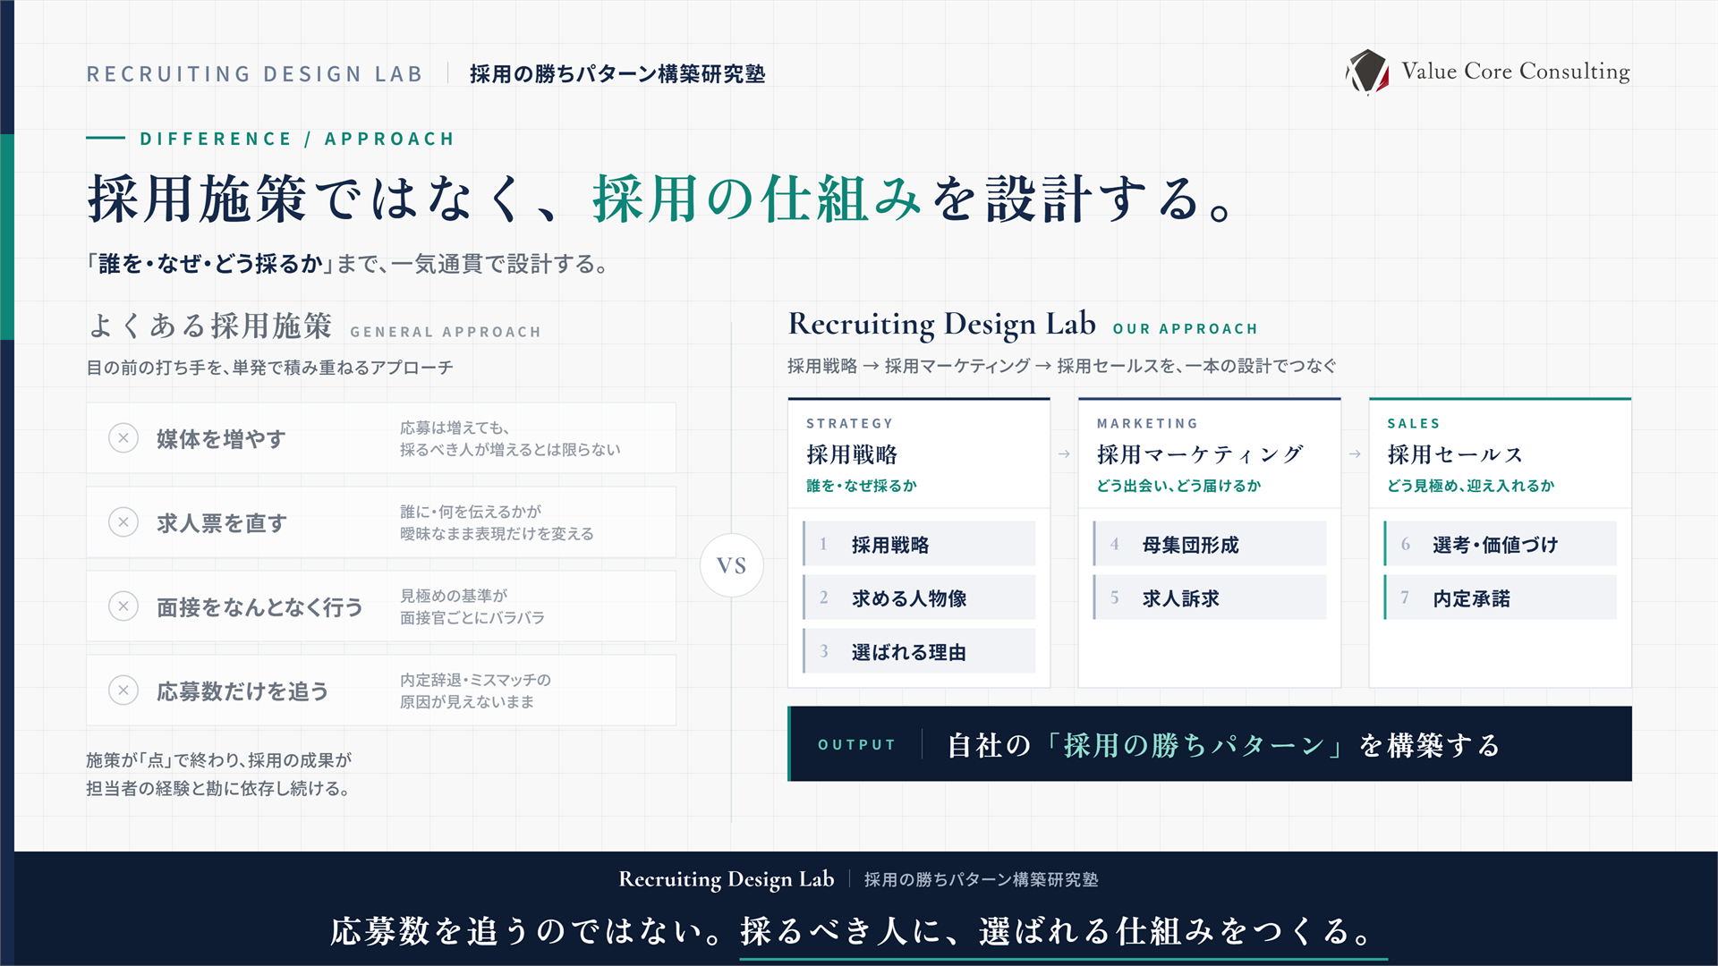Click the 求人票を直す row label

221,522
